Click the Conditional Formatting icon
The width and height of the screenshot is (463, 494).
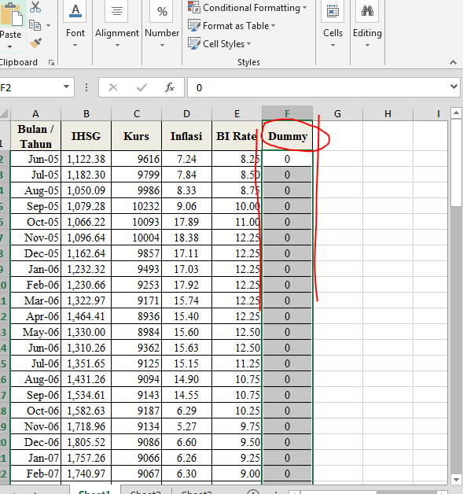click(194, 8)
